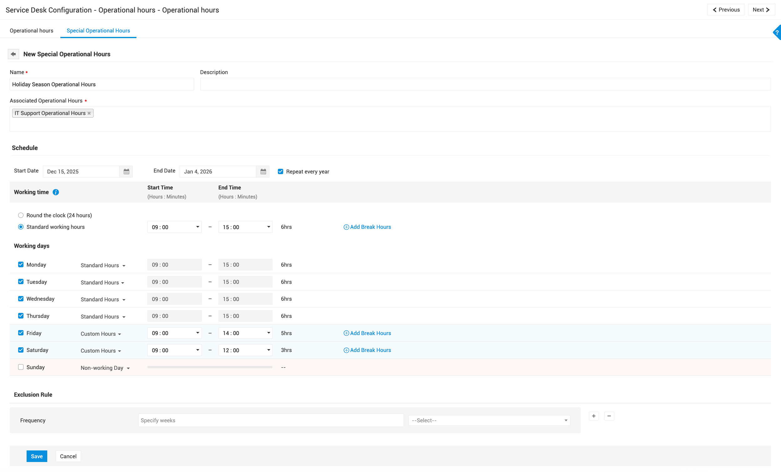Switch to the Operational hours tab
Screen dimensions: 781x472
(31, 31)
